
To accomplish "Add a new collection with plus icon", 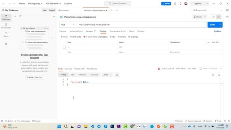I will [x=15, y=16].
